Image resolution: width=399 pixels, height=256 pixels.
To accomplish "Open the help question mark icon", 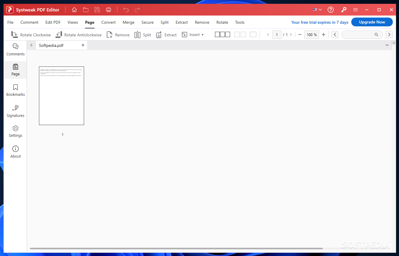I will (x=330, y=10).
